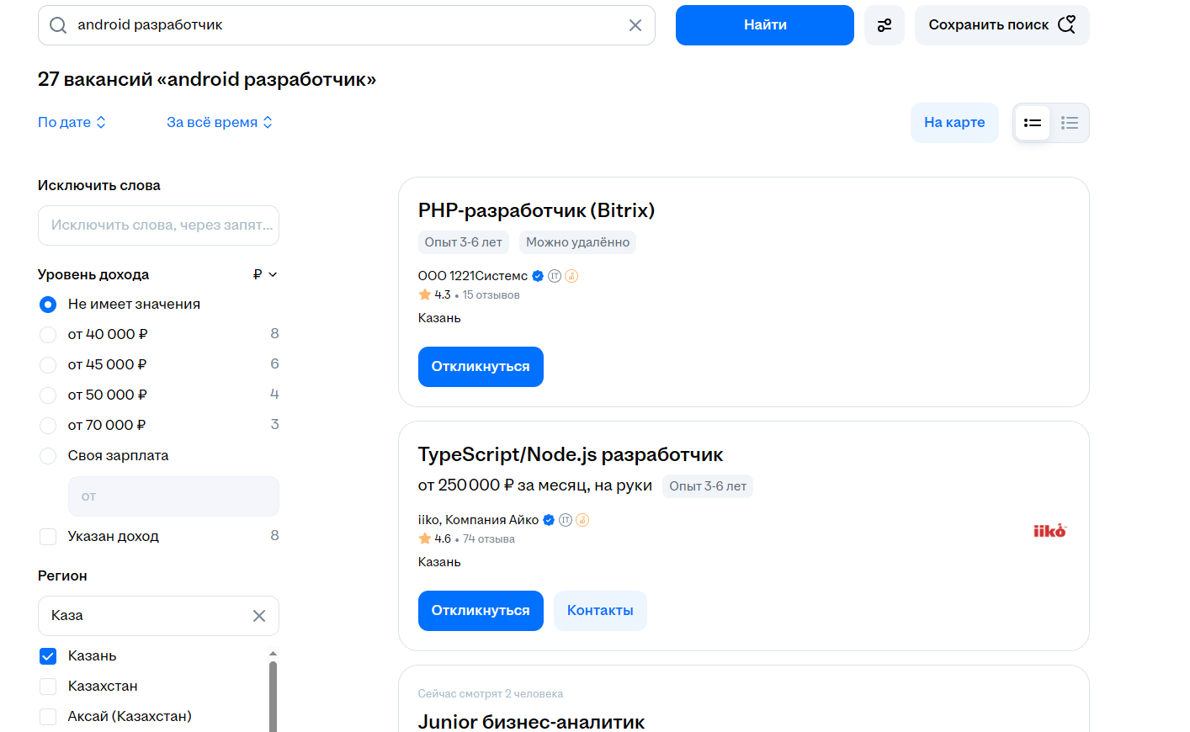1190x732 pixels.
Task: Click the magnifier icon in search bar
Action: point(58,25)
